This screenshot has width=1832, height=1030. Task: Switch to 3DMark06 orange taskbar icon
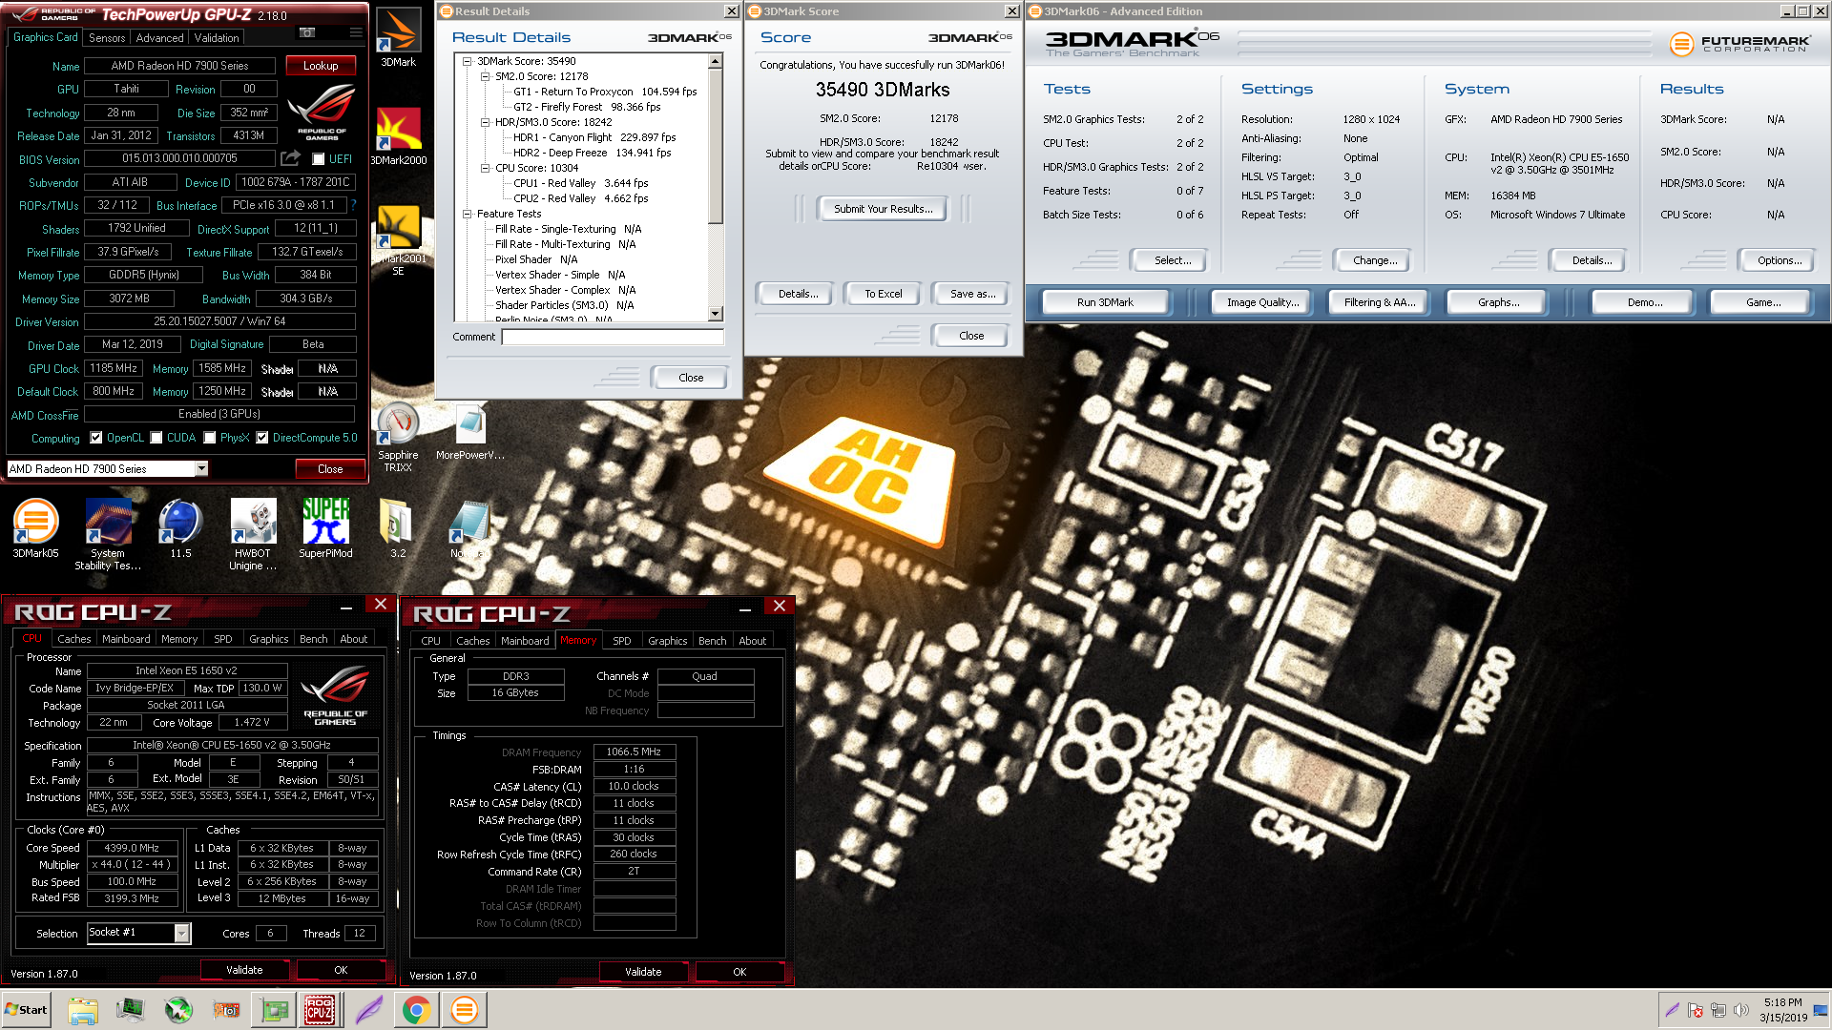click(465, 1010)
